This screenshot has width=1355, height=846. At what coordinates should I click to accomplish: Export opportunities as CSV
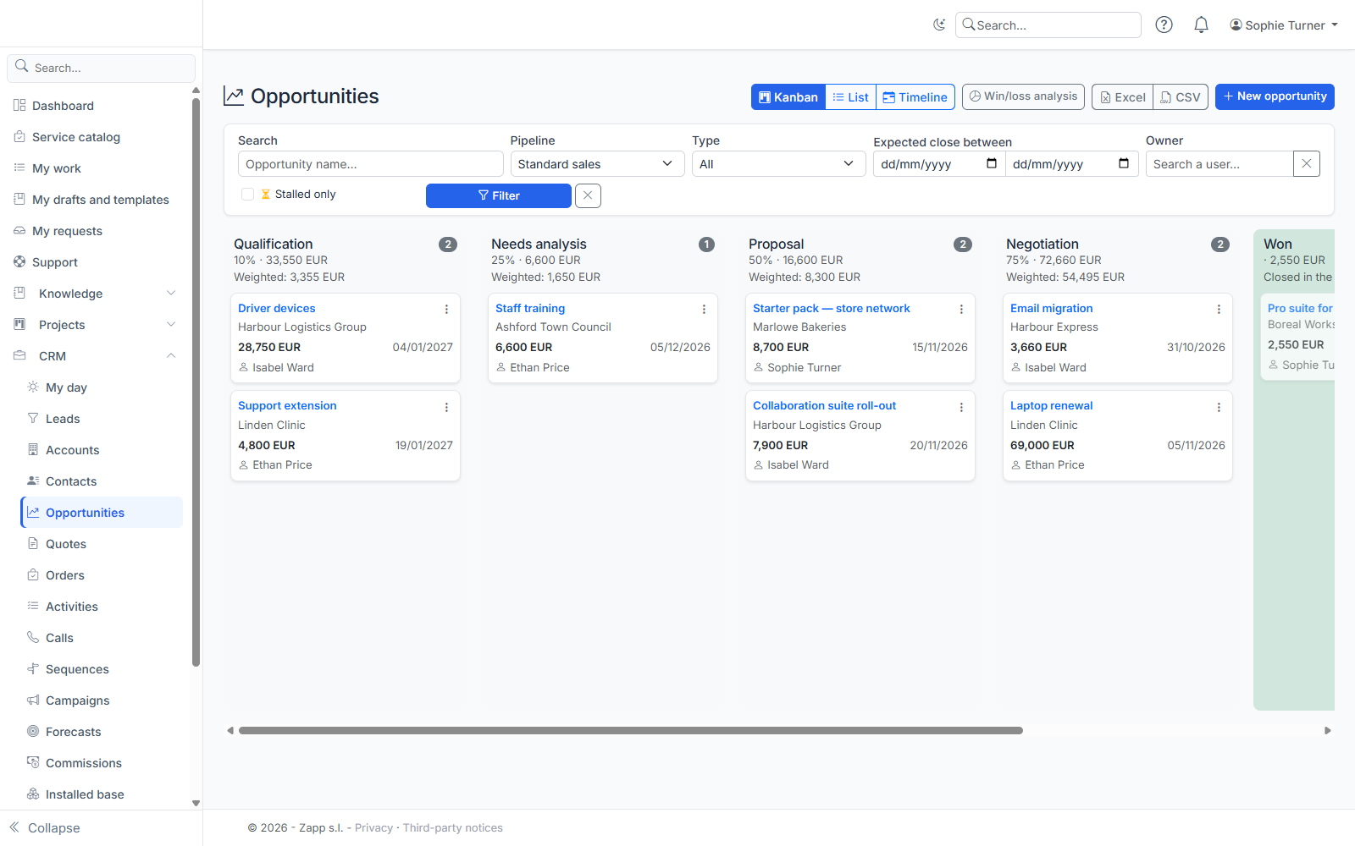click(x=1181, y=97)
